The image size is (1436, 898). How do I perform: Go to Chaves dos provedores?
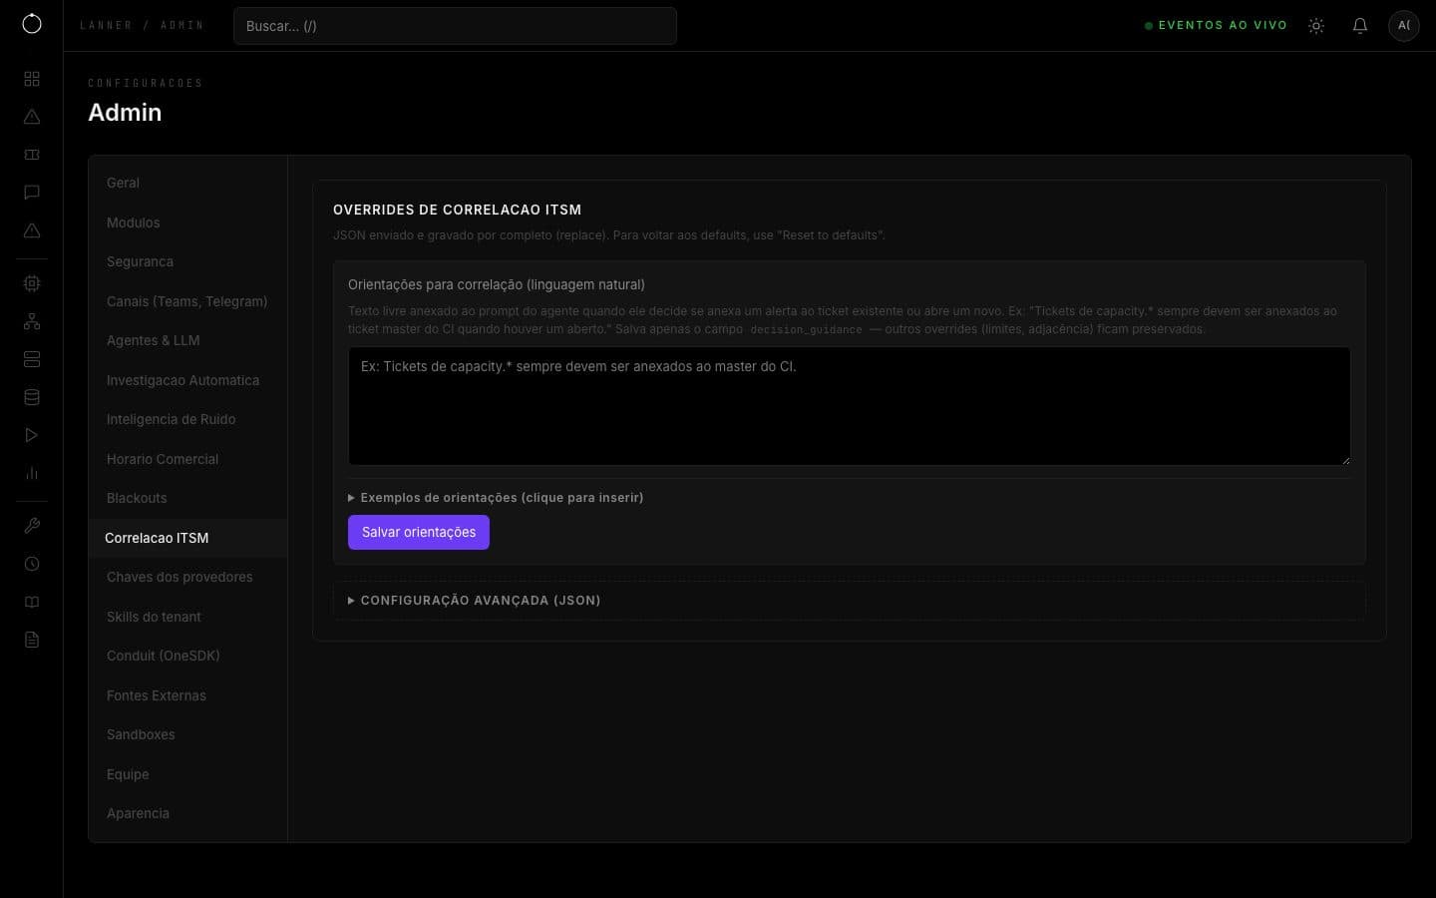(x=187, y=578)
